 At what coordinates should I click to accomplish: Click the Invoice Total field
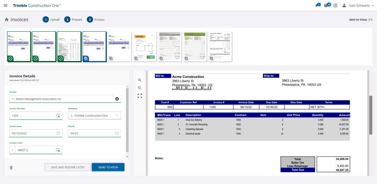click(x=35, y=150)
